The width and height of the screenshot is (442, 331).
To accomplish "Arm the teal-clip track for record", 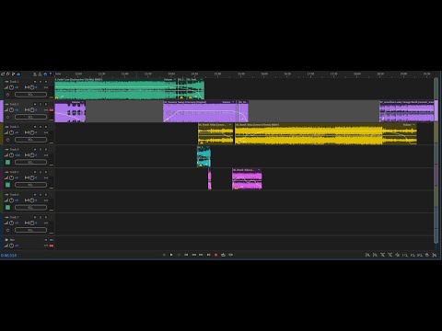I will click(x=46, y=150).
